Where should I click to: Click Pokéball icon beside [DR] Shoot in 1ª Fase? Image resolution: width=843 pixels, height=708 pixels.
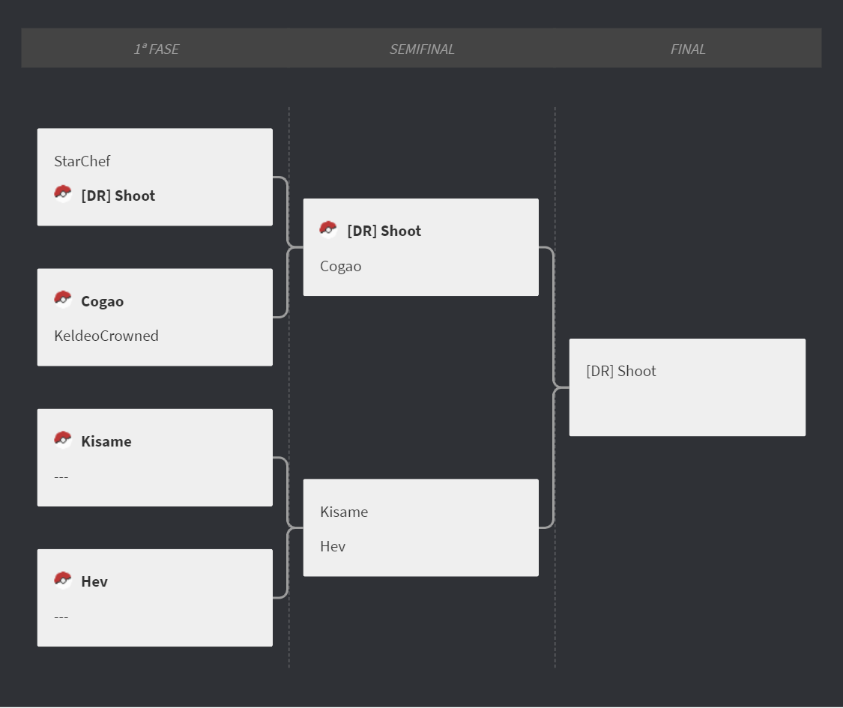pyautogui.click(x=63, y=193)
